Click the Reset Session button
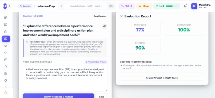This screenshot has width=215, height=98. (100, 16)
